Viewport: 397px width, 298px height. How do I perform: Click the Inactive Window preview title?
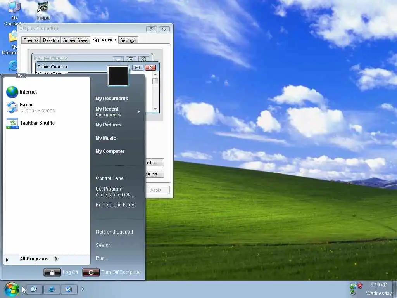(x=51, y=58)
